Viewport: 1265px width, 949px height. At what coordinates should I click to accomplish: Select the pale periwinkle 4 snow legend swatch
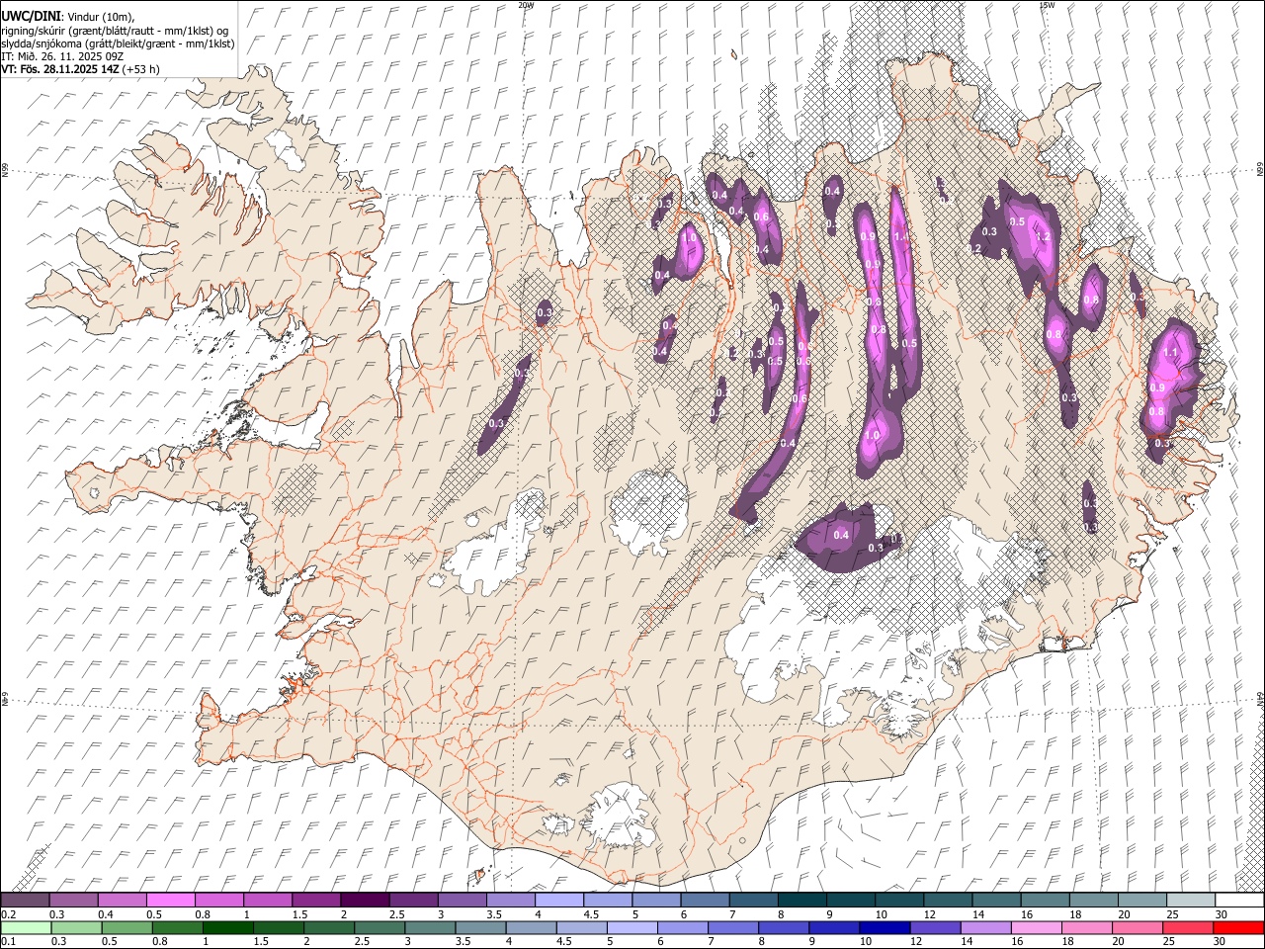click(x=559, y=901)
